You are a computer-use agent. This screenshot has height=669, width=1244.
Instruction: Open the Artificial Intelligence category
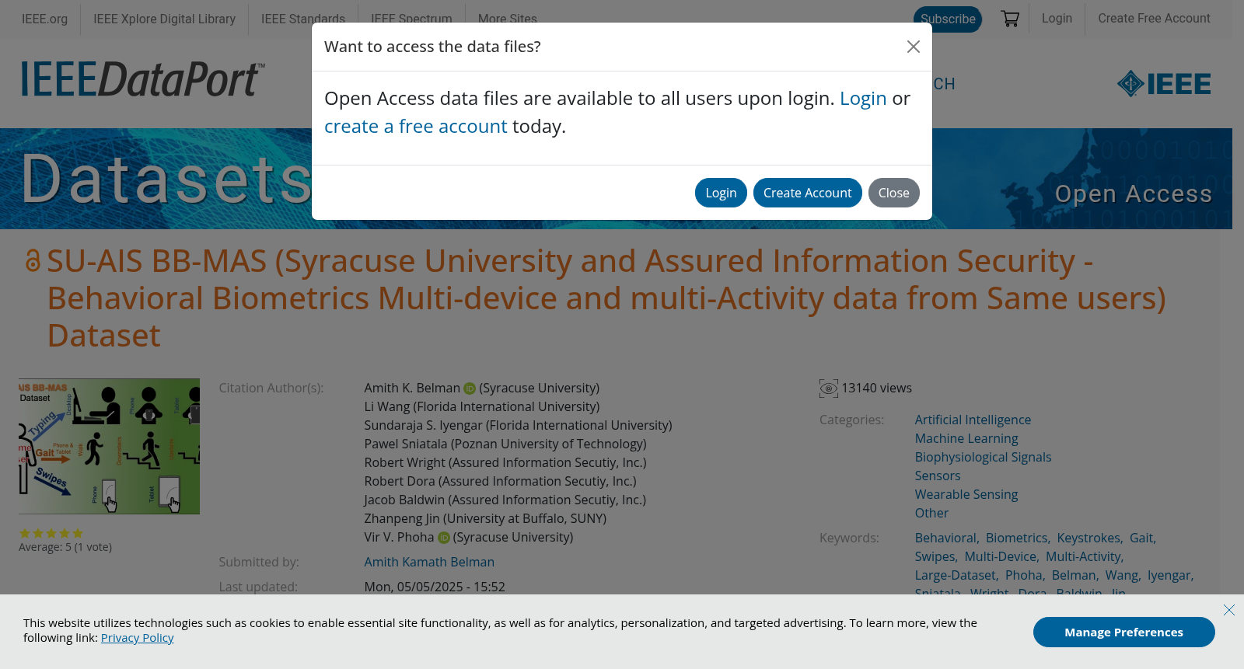(x=973, y=420)
